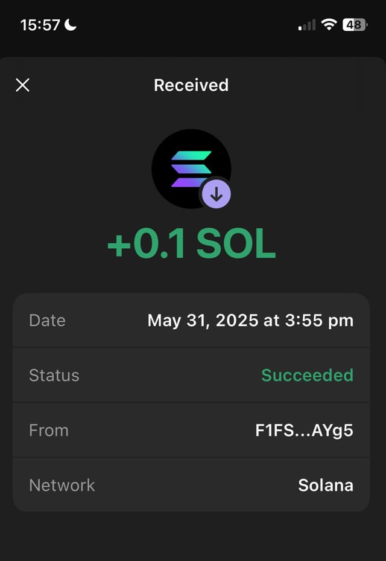Image resolution: width=386 pixels, height=561 pixels.
Task: Tap the Focus moon icon in status bar
Action: [71, 25]
